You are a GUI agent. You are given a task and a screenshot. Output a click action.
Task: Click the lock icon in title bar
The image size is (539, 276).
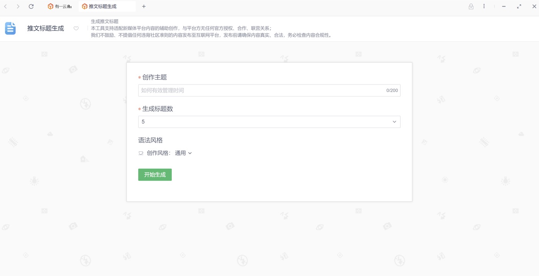(x=471, y=7)
